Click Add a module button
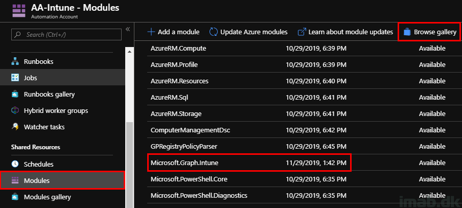Screen dimensions: 462x208 (173, 32)
